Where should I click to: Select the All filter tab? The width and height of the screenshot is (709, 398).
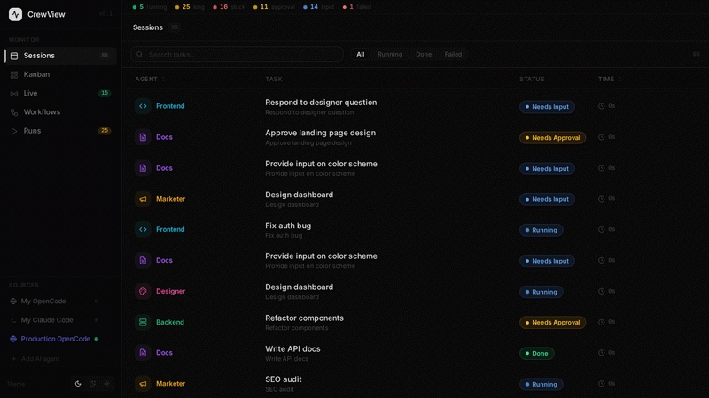coord(361,54)
